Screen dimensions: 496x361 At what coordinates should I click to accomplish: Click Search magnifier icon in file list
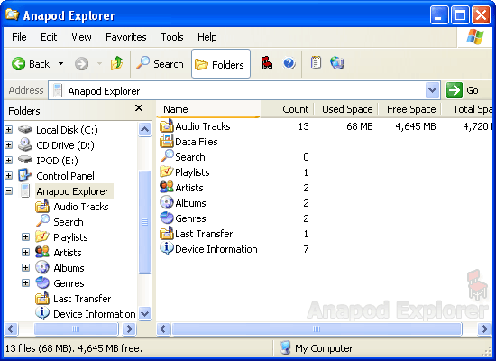[167, 156]
